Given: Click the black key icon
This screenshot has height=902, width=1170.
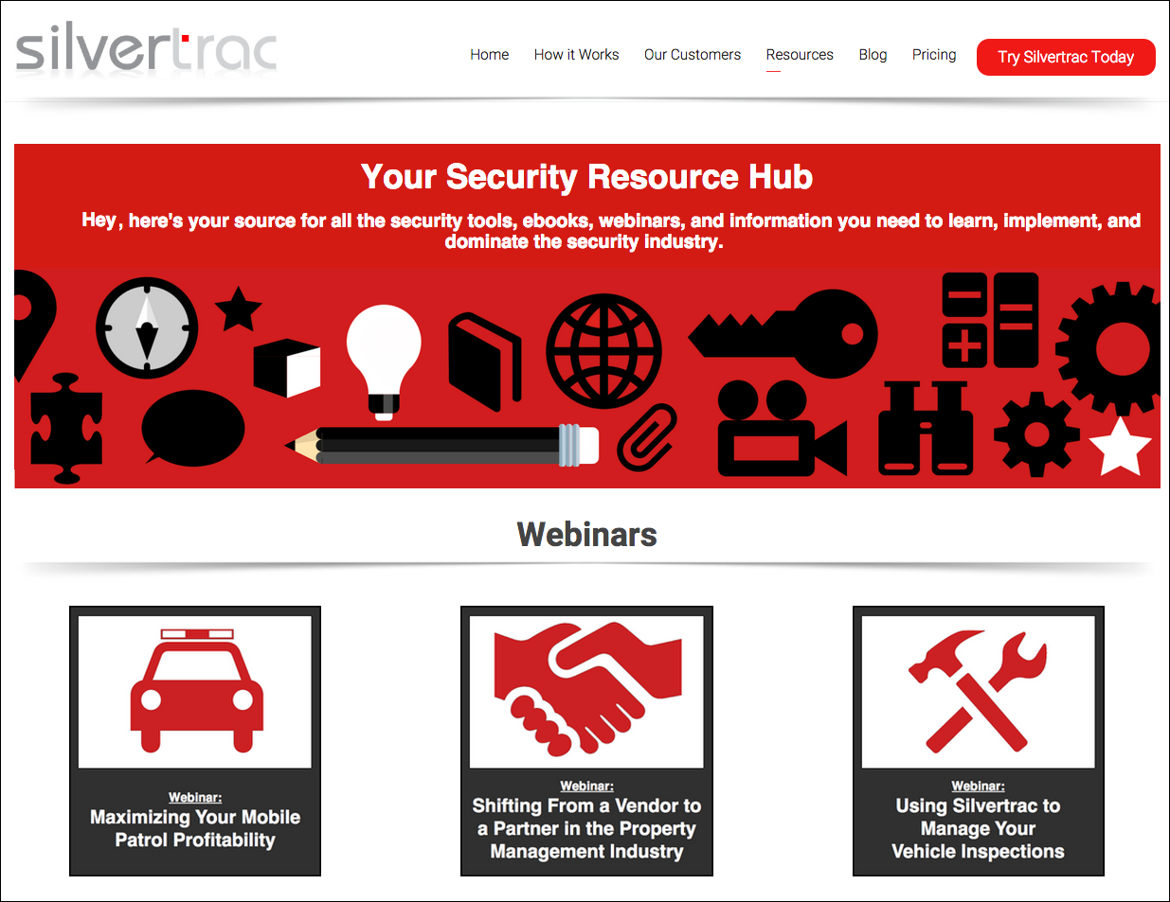Looking at the screenshot, I should coord(783,334).
